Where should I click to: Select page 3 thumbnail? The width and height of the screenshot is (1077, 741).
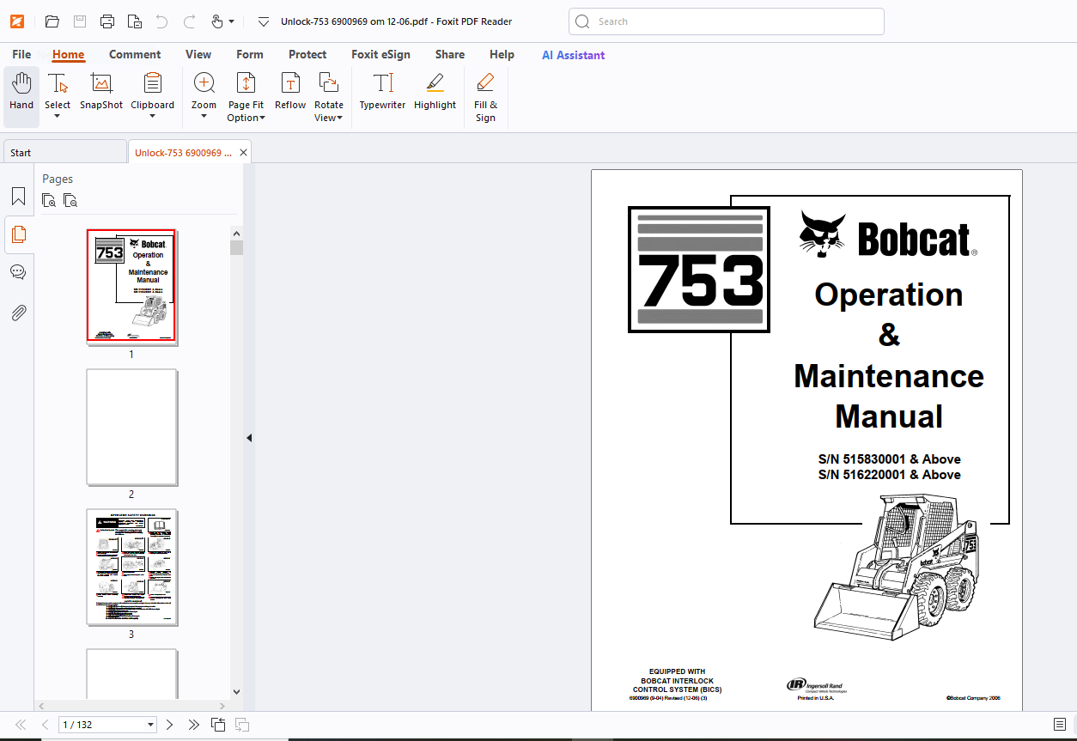pyautogui.click(x=131, y=568)
